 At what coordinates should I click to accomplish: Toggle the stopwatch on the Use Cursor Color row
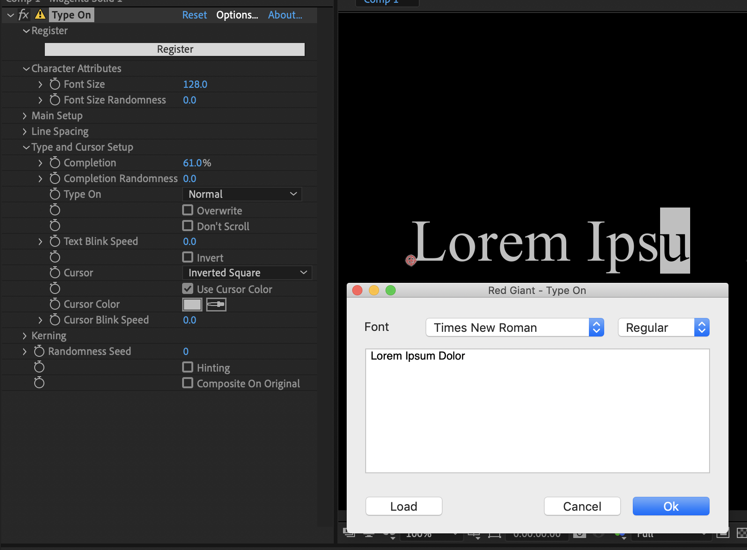(55, 288)
